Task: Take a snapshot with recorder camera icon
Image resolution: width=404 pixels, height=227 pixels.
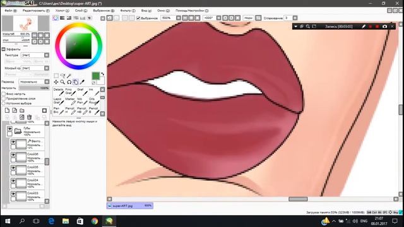Action: tap(384, 26)
